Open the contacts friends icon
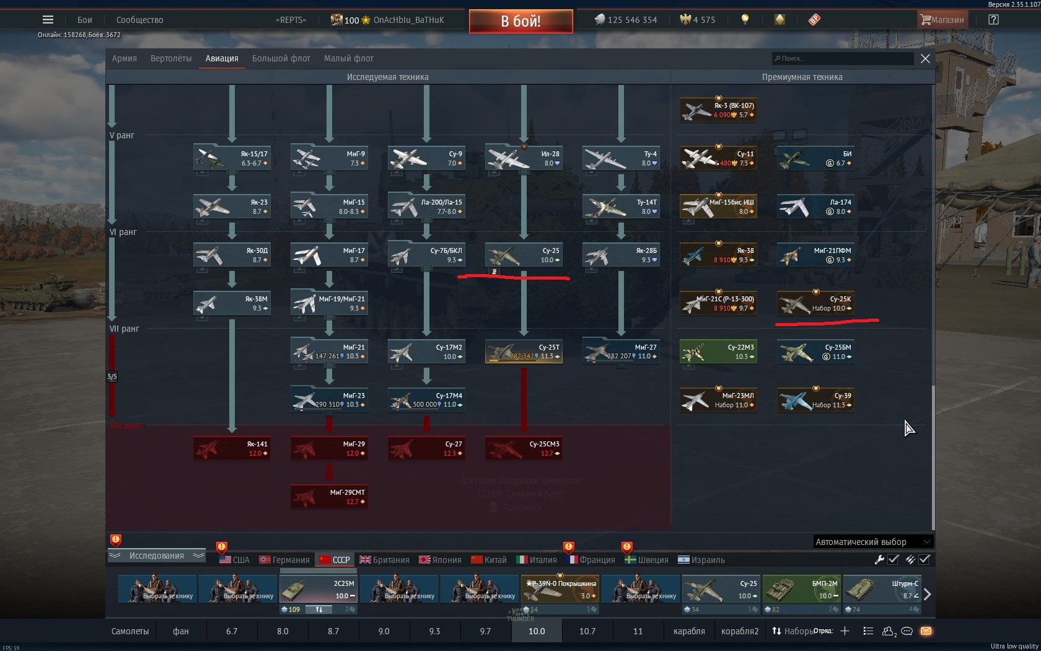The width and height of the screenshot is (1041, 651). tap(888, 631)
